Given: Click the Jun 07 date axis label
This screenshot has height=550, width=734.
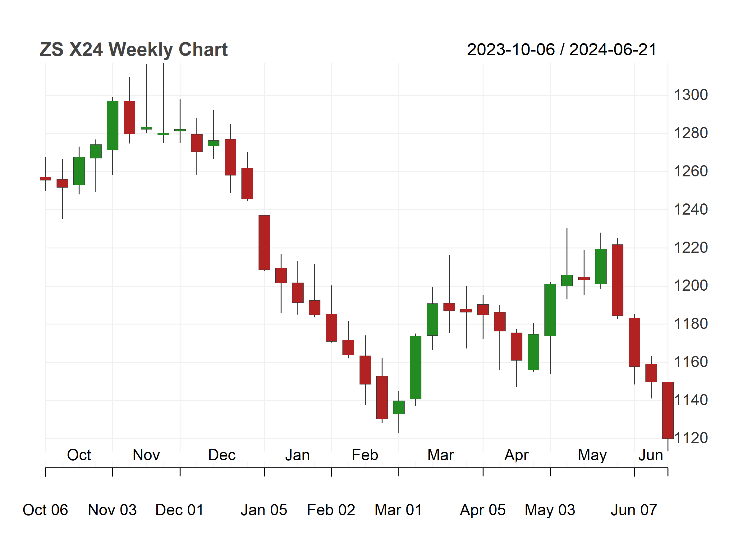Looking at the screenshot, I should (634, 510).
